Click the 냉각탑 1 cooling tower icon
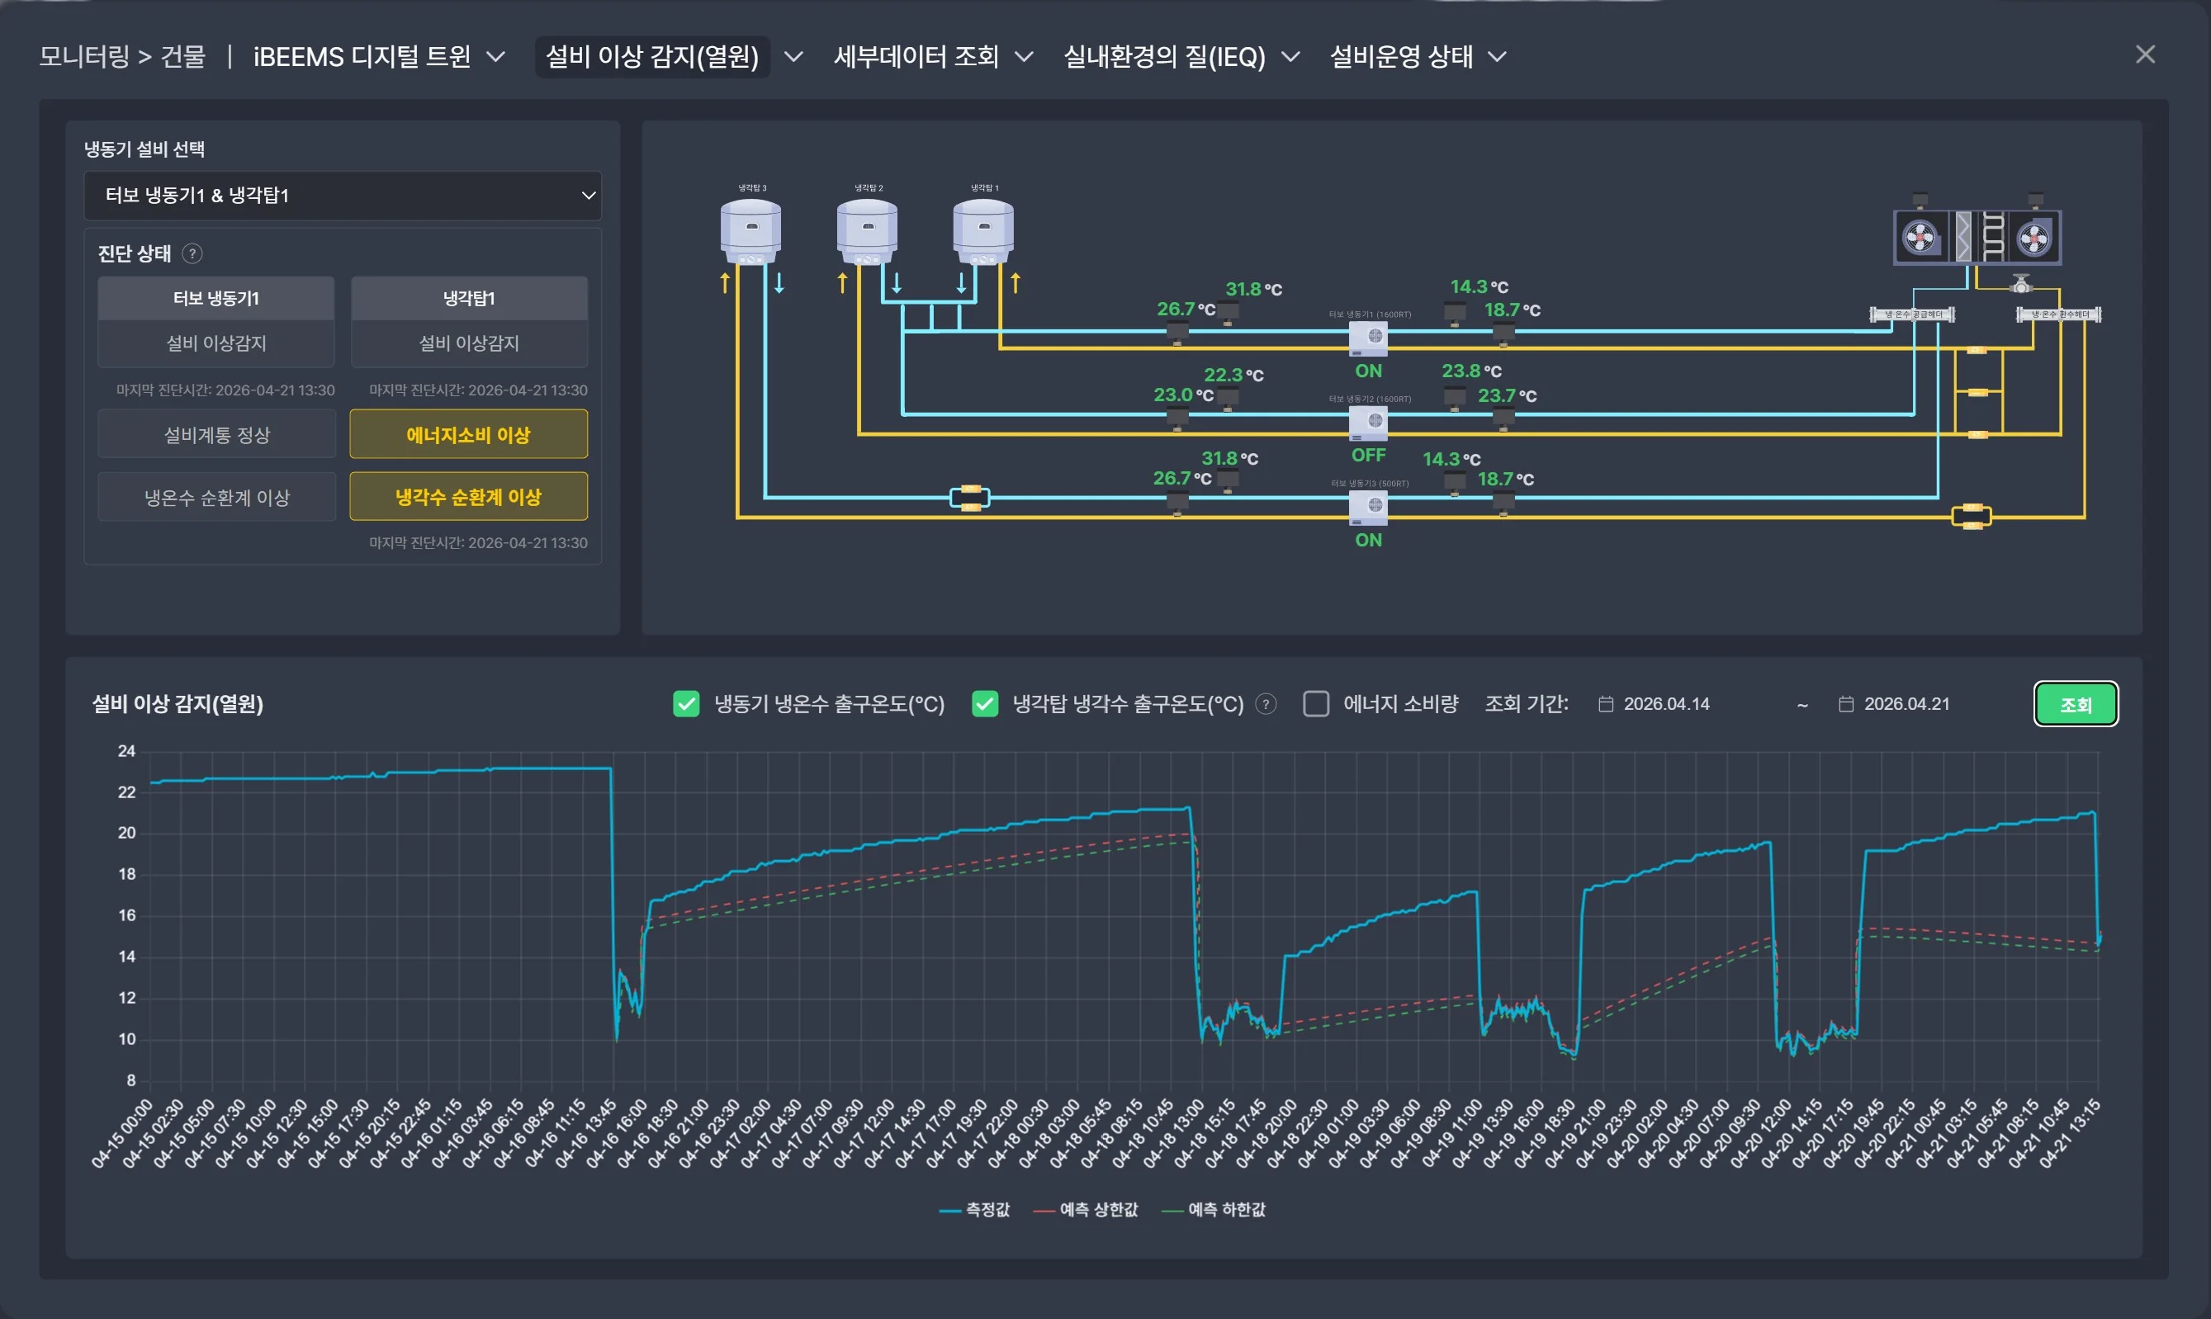Viewport: 2211px width, 1319px height. 983,231
